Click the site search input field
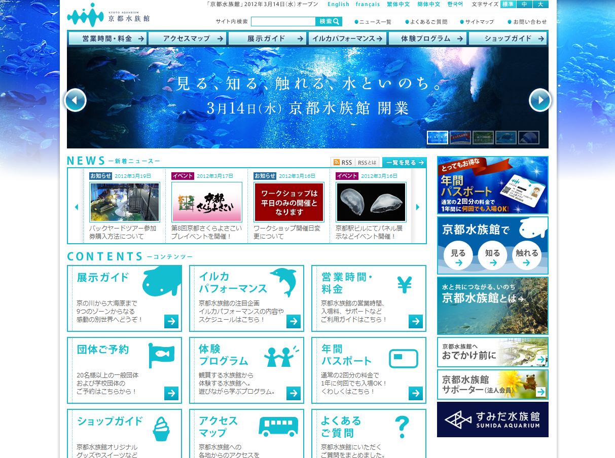The image size is (615, 458). 283,22
